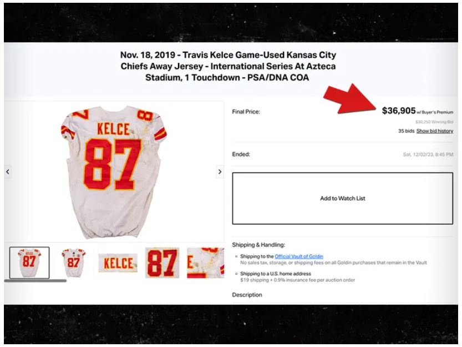Screen dimensions: 462x347
Task: Click the Description section heading
Action: pyautogui.click(x=247, y=295)
